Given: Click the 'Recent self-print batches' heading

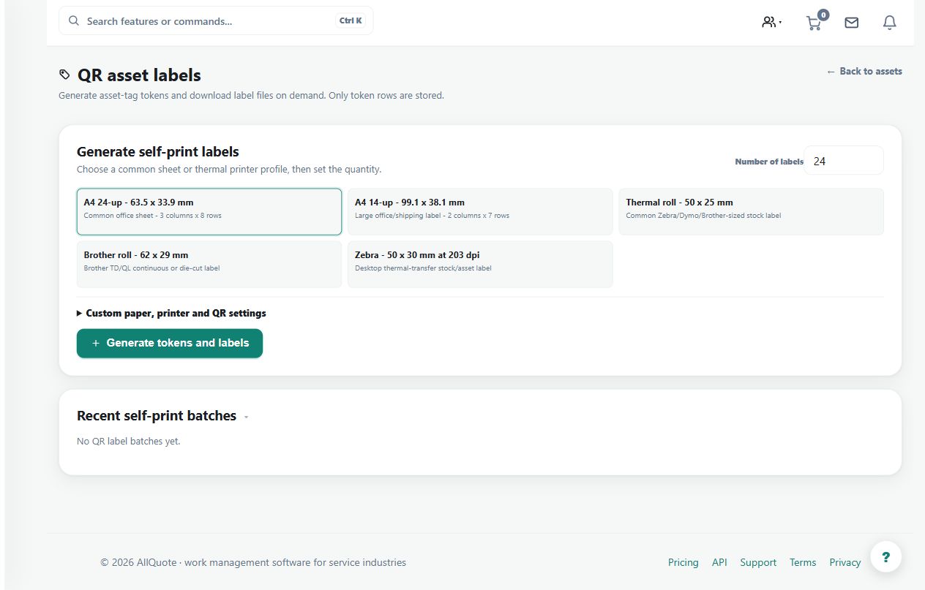Looking at the screenshot, I should pyautogui.click(x=157, y=416).
